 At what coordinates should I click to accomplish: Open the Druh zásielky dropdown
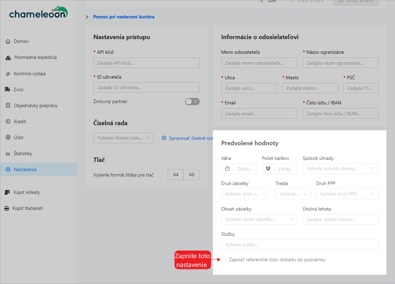245,194
